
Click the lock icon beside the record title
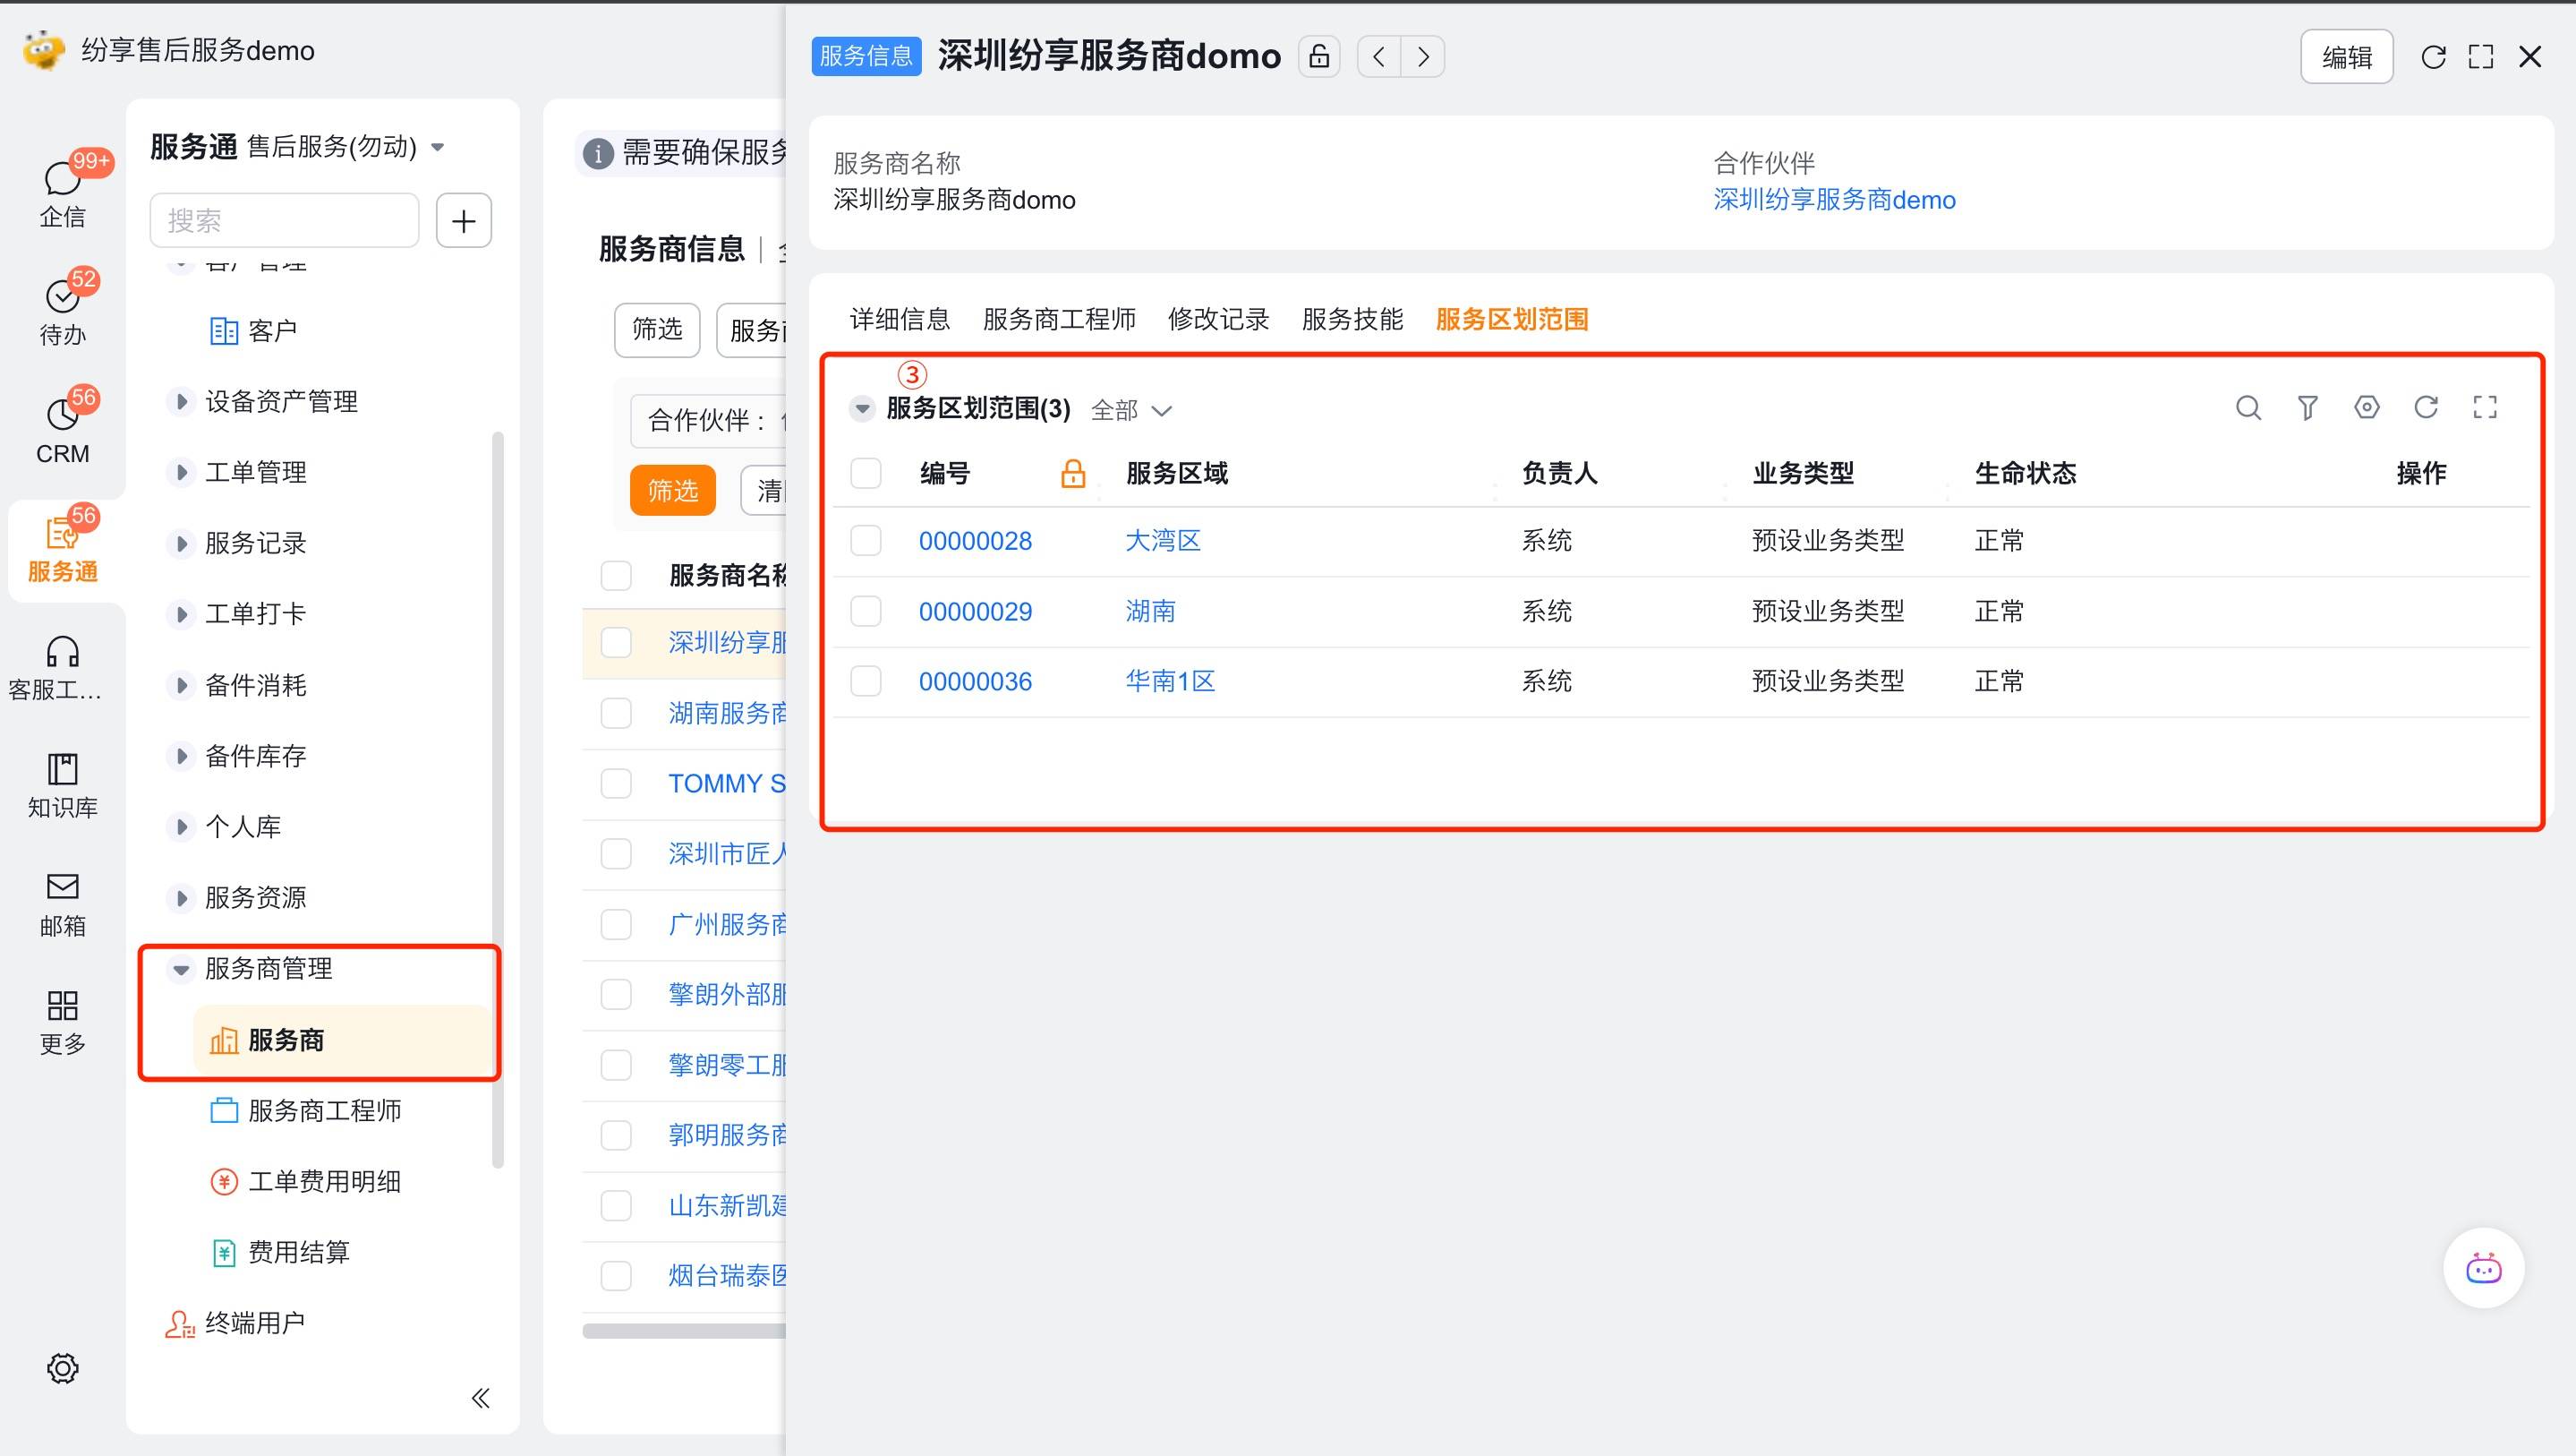[1319, 56]
